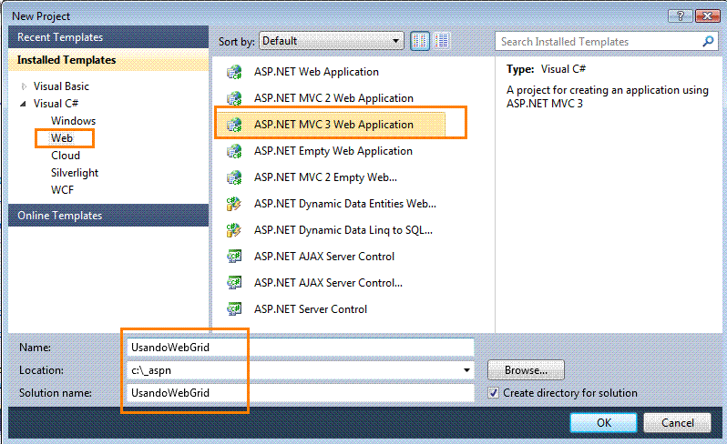Click the Browse... button
Screen dimensions: 727x444
click(x=527, y=370)
